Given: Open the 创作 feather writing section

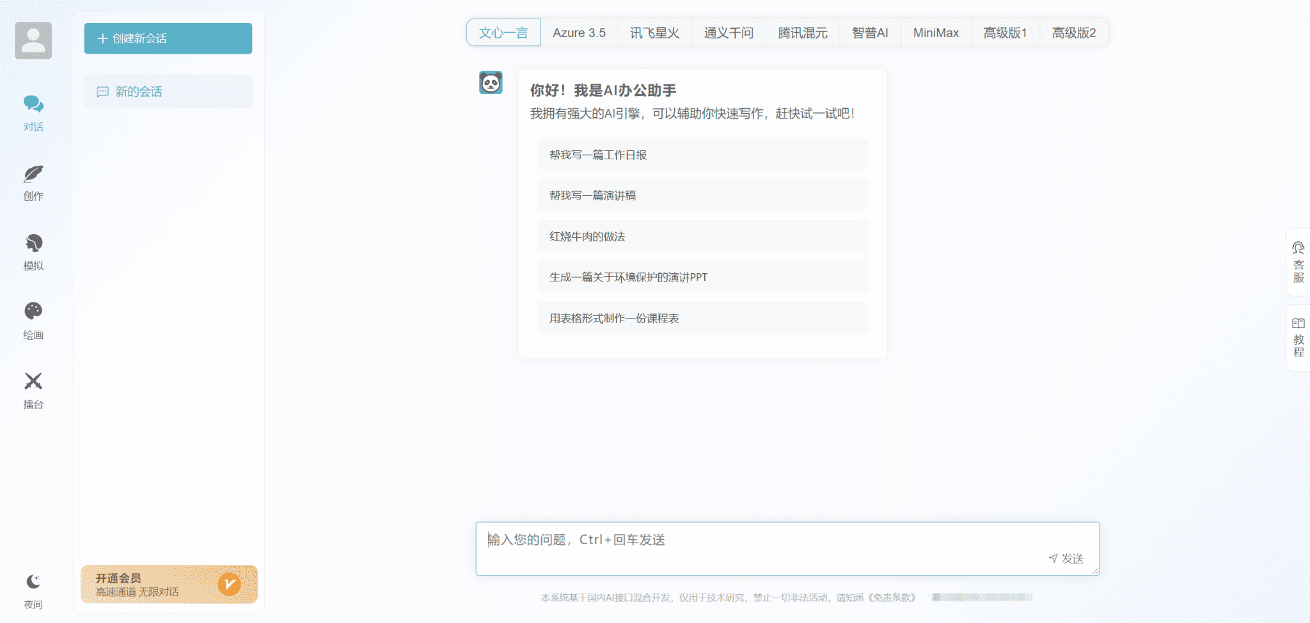Looking at the screenshot, I should tap(33, 182).
